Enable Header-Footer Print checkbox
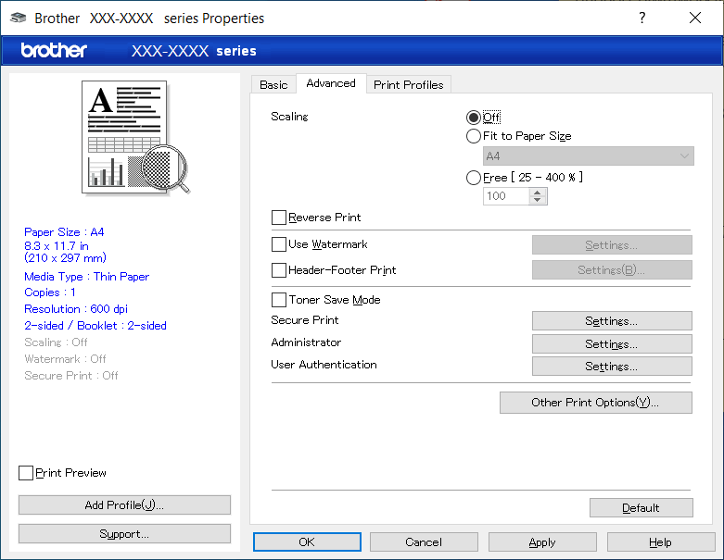 [x=279, y=270]
